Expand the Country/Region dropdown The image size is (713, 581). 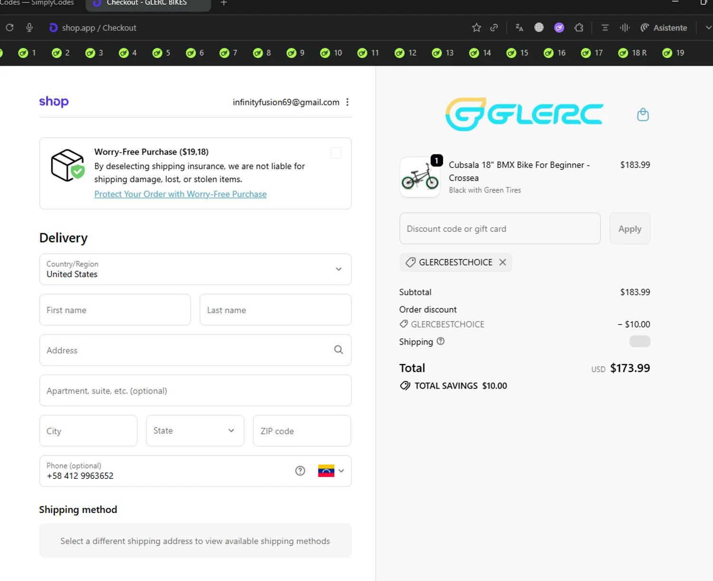click(195, 269)
